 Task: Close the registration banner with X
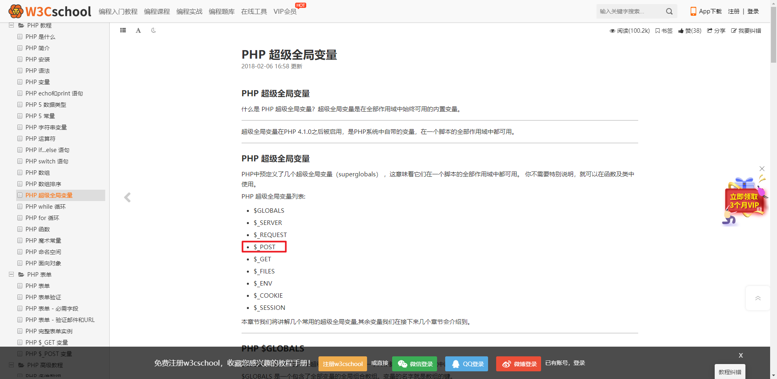tap(741, 355)
